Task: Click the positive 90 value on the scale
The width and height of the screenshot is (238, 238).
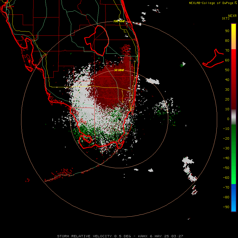Action: coord(227,31)
